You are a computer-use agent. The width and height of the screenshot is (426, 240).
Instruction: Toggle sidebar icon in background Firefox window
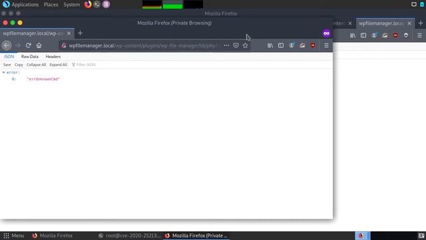(x=363, y=35)
